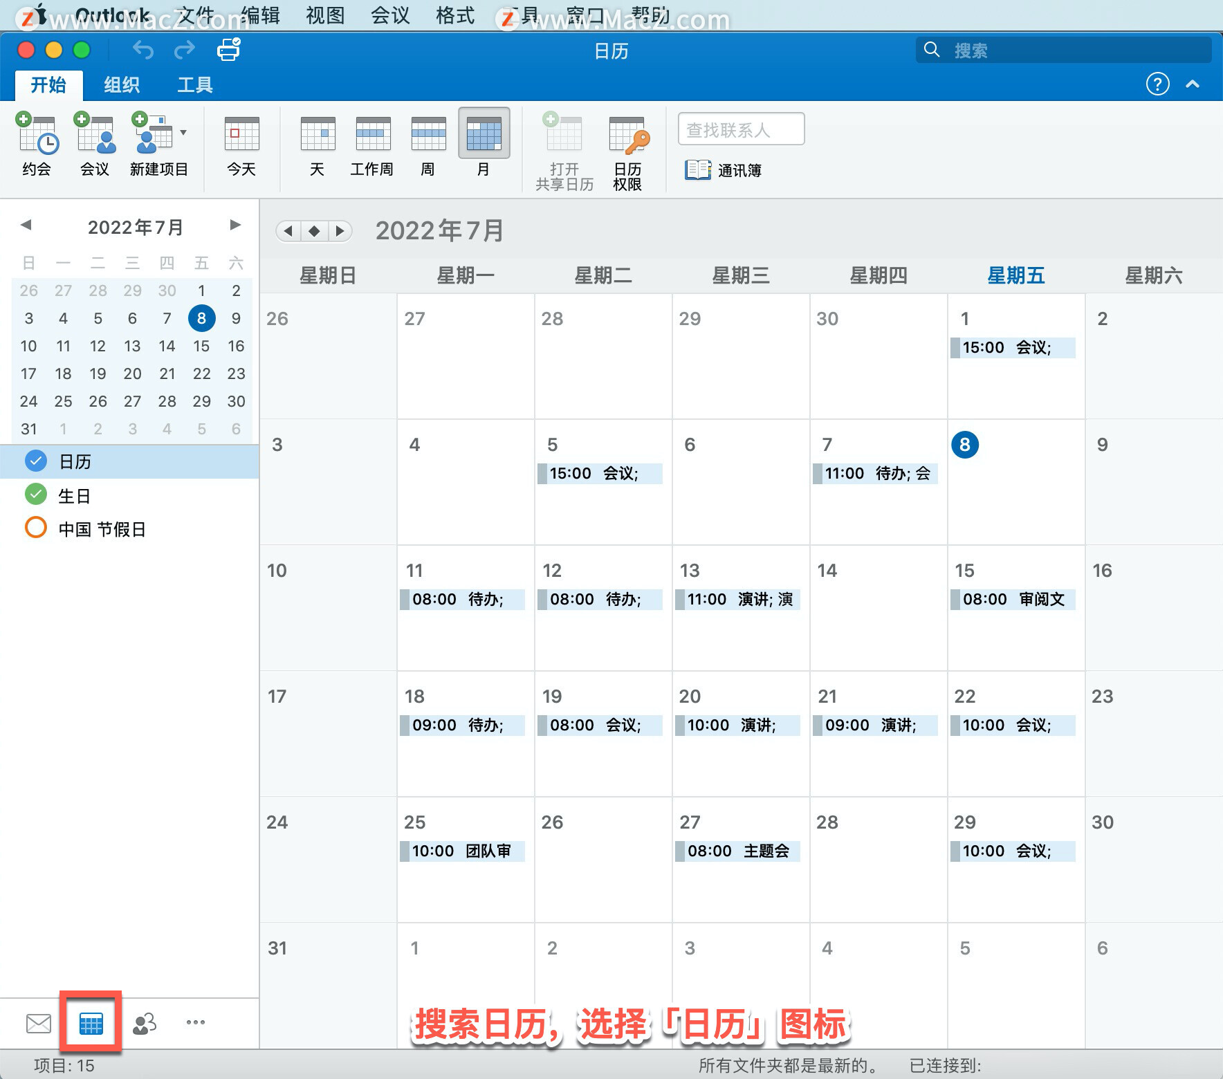Click the undo arrow in title bar
The image size is (1223, 1079).
coord(143,50)
